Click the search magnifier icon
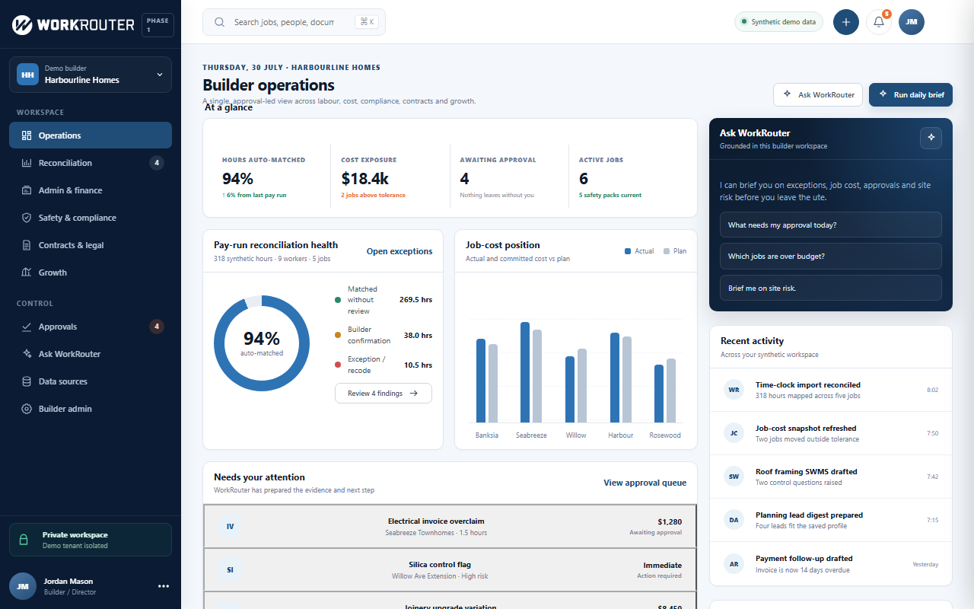 pos(219,22)
